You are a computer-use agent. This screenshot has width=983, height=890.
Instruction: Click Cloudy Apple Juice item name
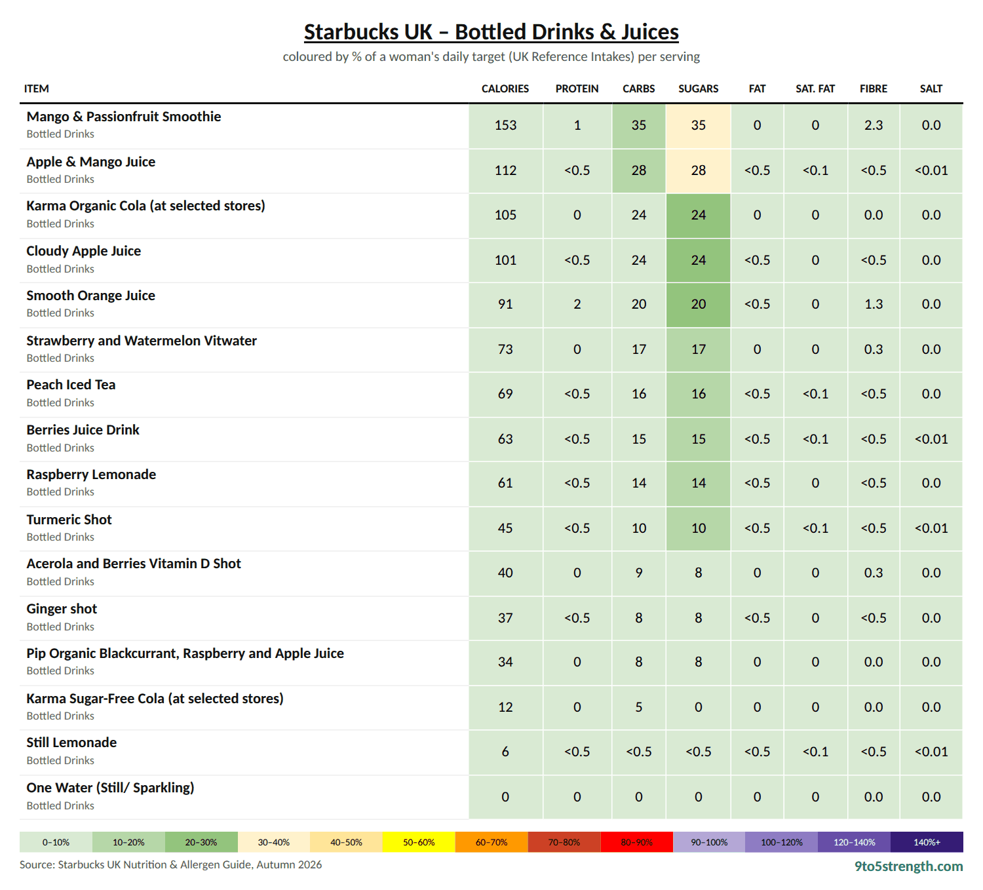(84, 251)
